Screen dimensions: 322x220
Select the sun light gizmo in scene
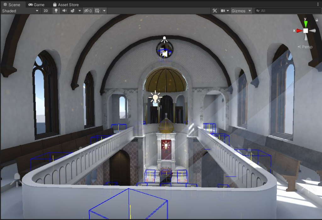coord(155,97)
